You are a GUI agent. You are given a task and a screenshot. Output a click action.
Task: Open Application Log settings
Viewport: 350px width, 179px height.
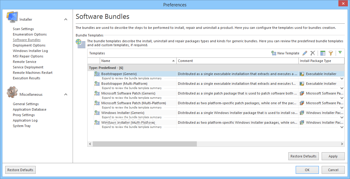coord(25,120)
